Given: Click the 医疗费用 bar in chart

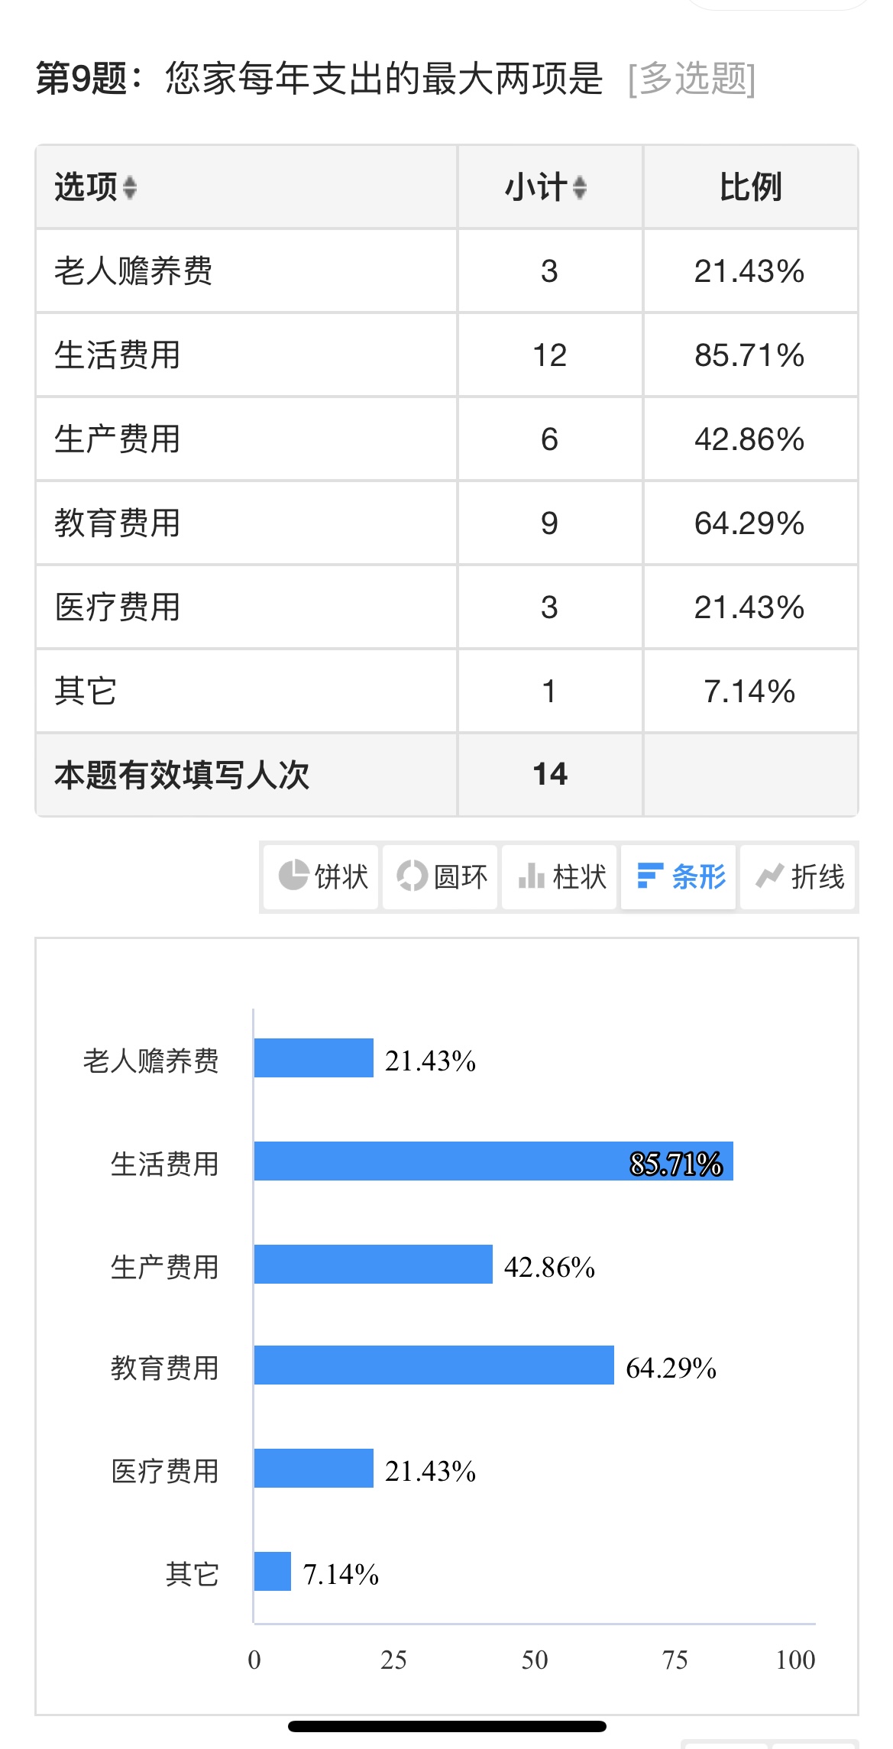Looking at the screenshot, I should click(x=313, y=1468).
